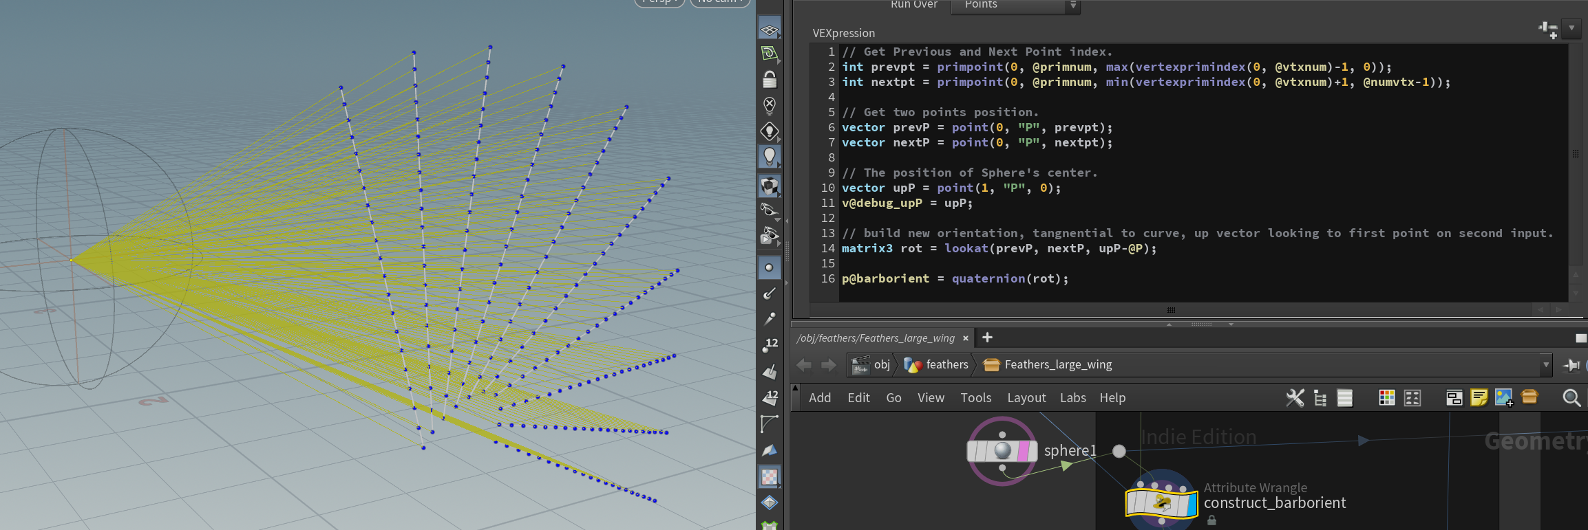Show the network tree view icon
The image size is (1588, 530).
(1320, 398)
